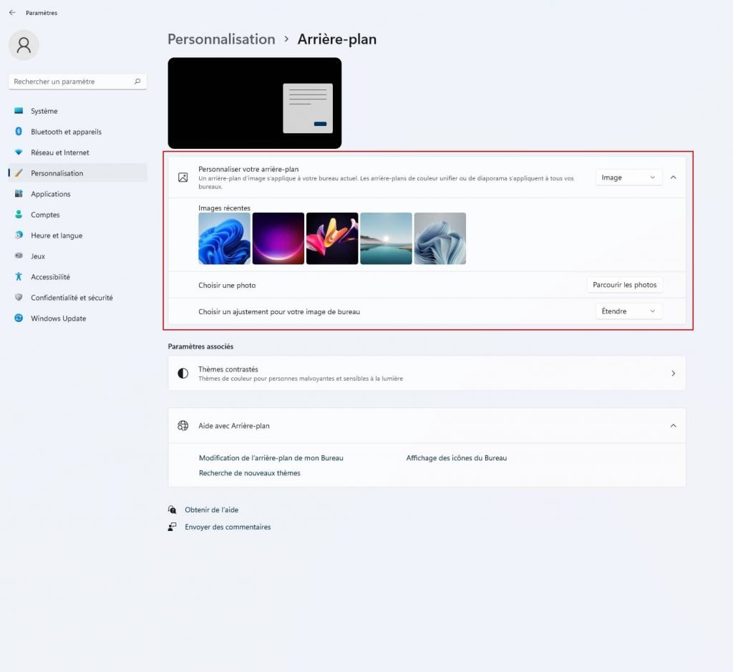The image size is (733, 672).
Task: Select Système in the sidebar
Action: (44, 111)
